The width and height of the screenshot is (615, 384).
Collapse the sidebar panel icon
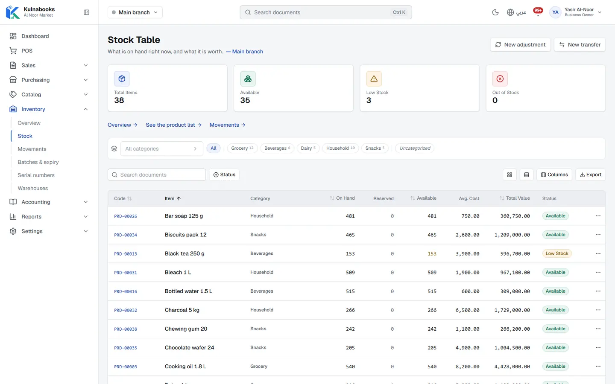click(x=86, y=12)
